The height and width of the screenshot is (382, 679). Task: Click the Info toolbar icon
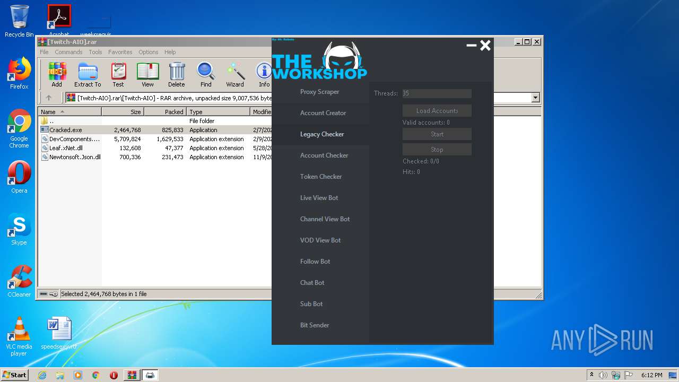point(264,75)
